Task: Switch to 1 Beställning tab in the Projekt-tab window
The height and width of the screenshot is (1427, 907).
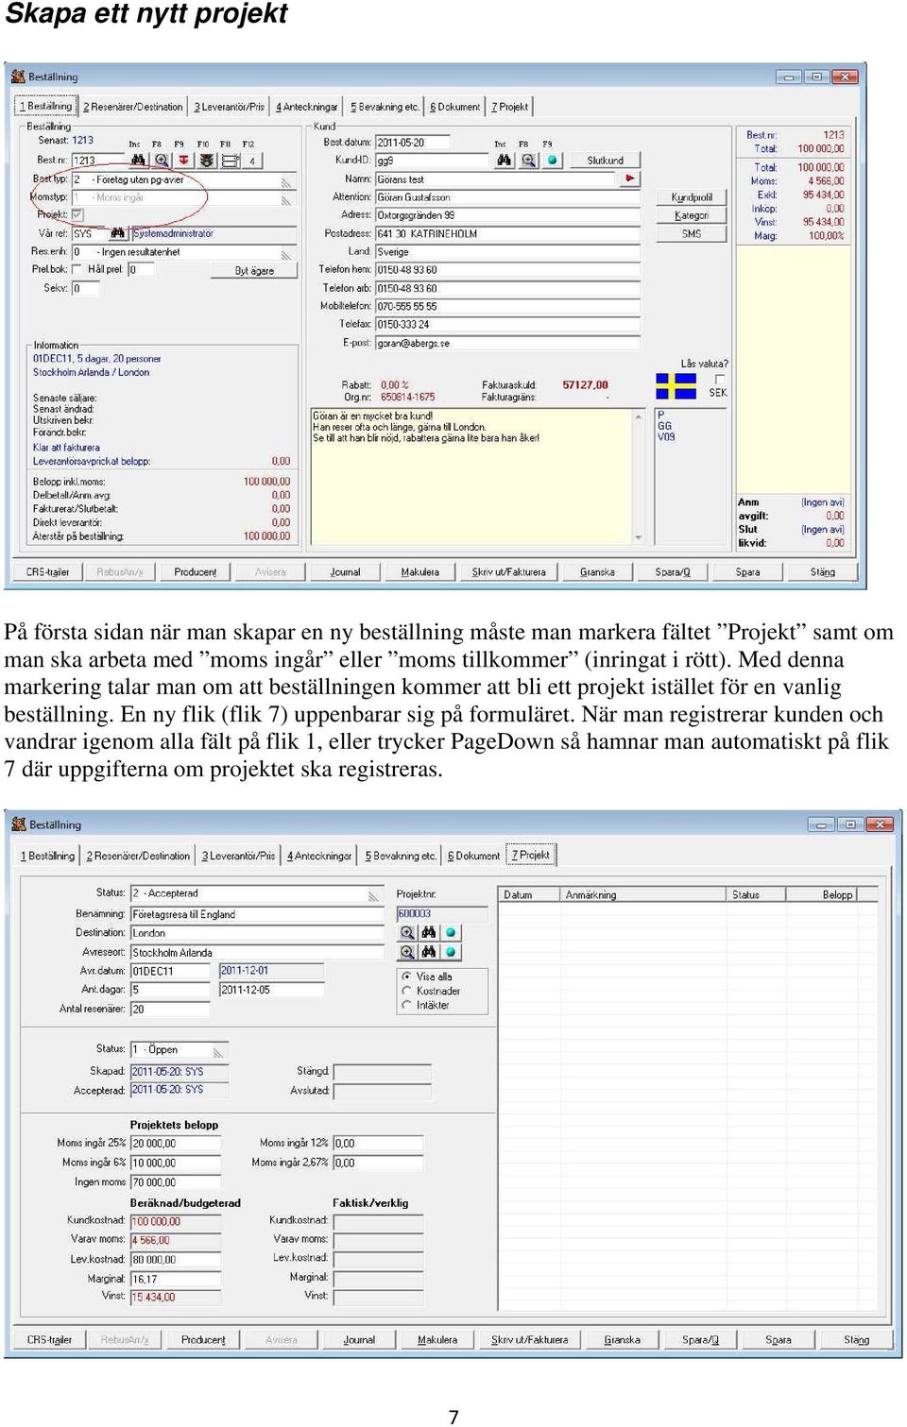Action: 47,856
